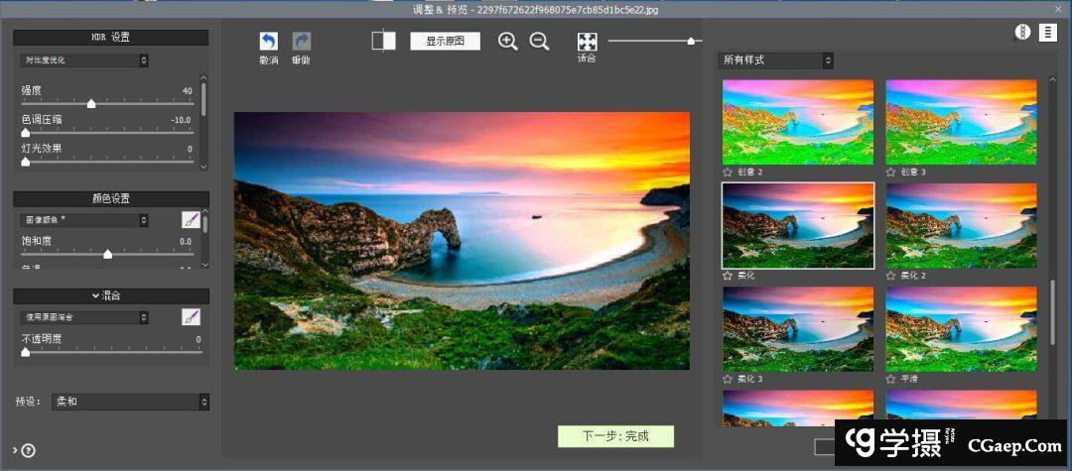Open the 对比度优化 HDR method dropdown
This screenshot has height=471, width=1072.
pos(84,60)
